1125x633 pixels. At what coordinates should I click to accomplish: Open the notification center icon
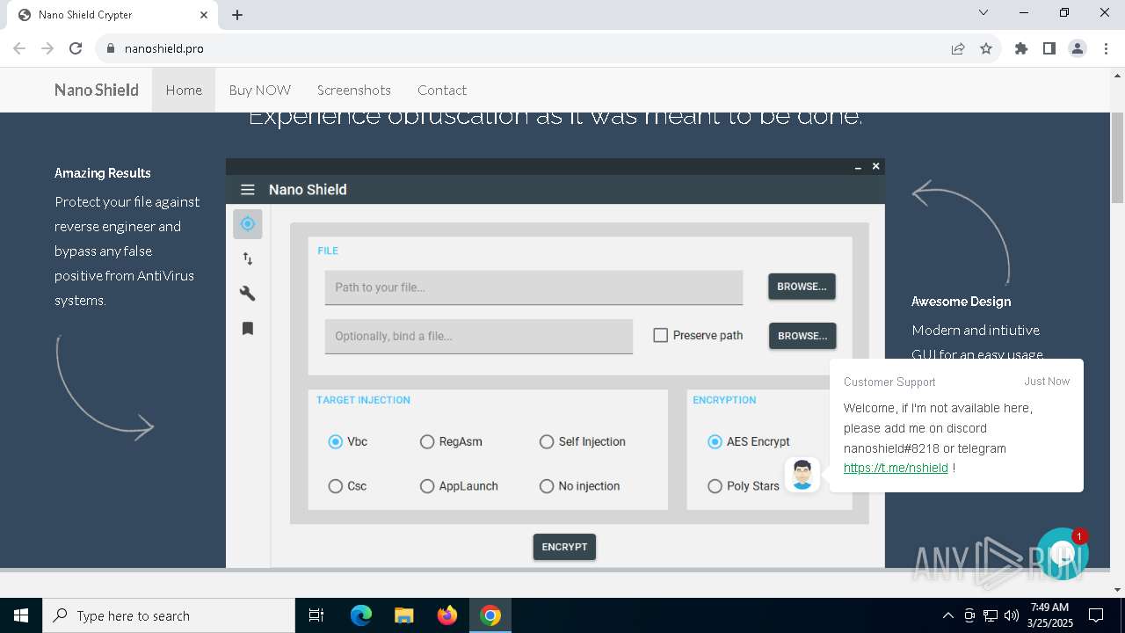tap(1096, 615)
